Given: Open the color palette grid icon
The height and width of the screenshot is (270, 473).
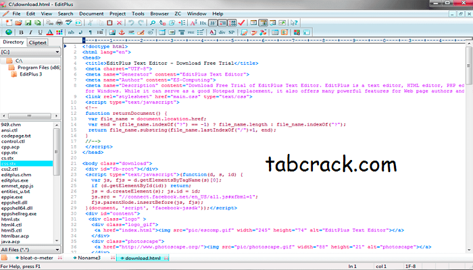Looking at the screenshot, I should [59, 32].
